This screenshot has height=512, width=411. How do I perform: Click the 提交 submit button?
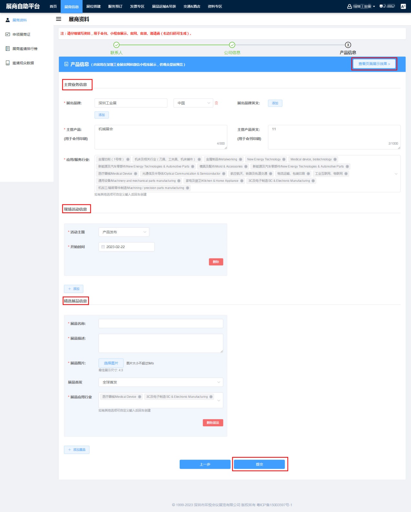259,464
